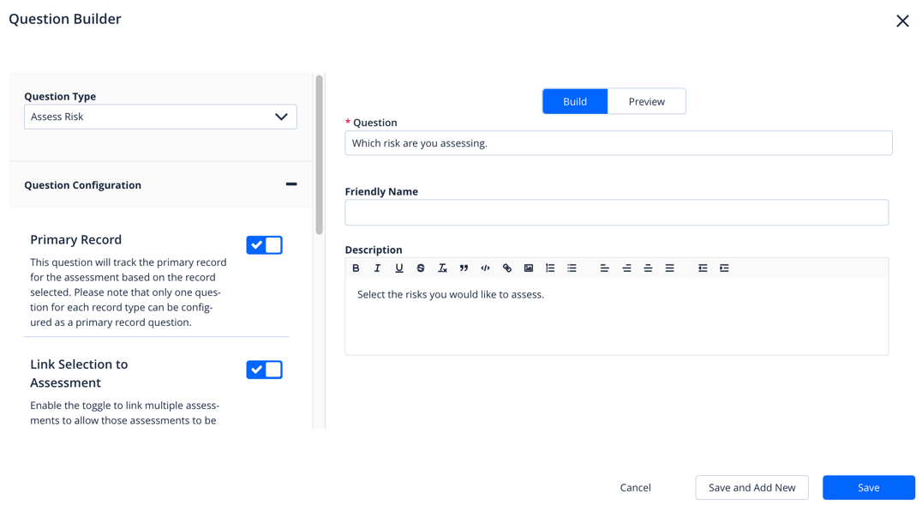Increase indent in Description editor
This screenshot has height=512, width=922.
point(724,268)
